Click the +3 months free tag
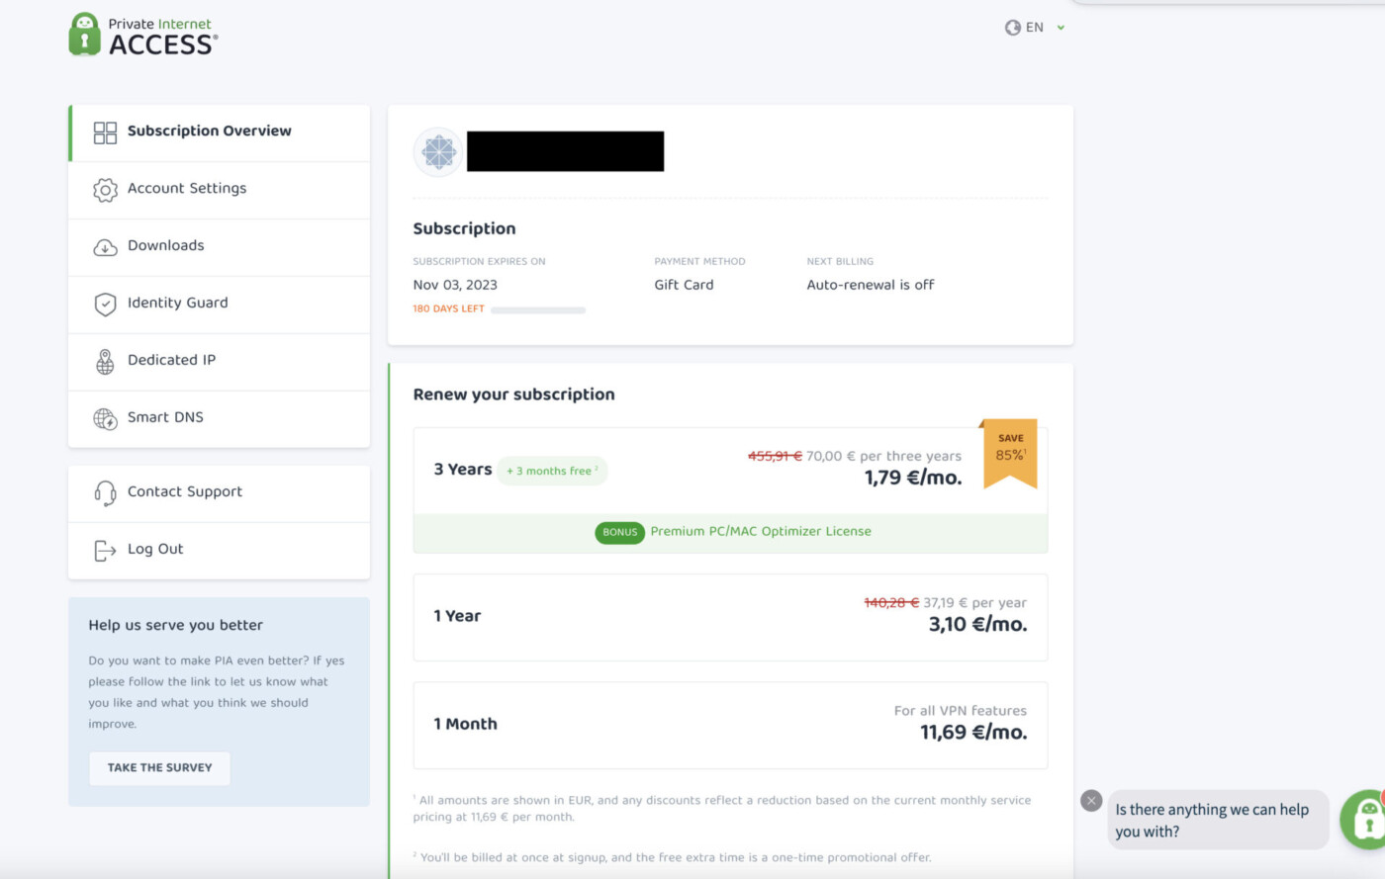The height and width of the screenshot is (879, 1385). point(552,471)
